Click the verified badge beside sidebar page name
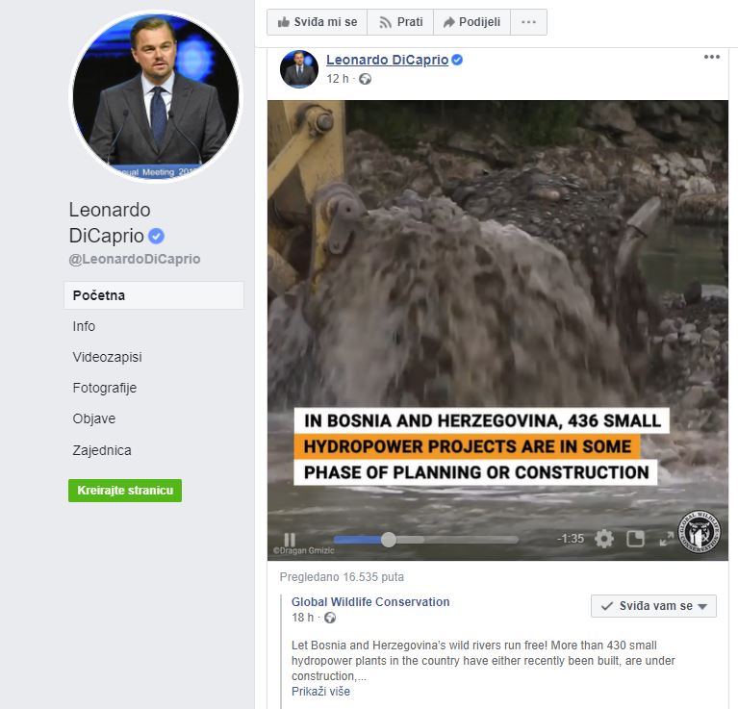 (x=156, y=236)
